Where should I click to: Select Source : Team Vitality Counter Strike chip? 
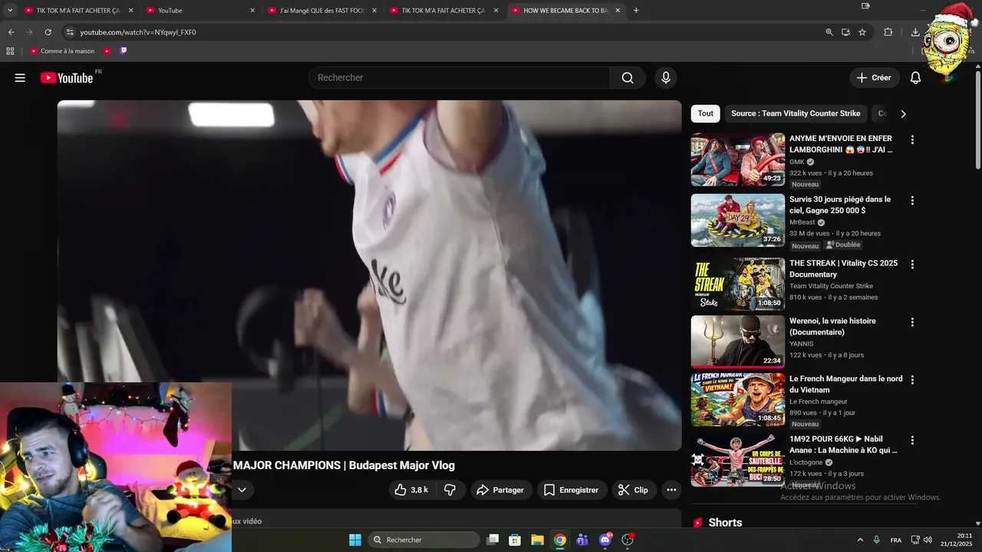coord(796,113)
